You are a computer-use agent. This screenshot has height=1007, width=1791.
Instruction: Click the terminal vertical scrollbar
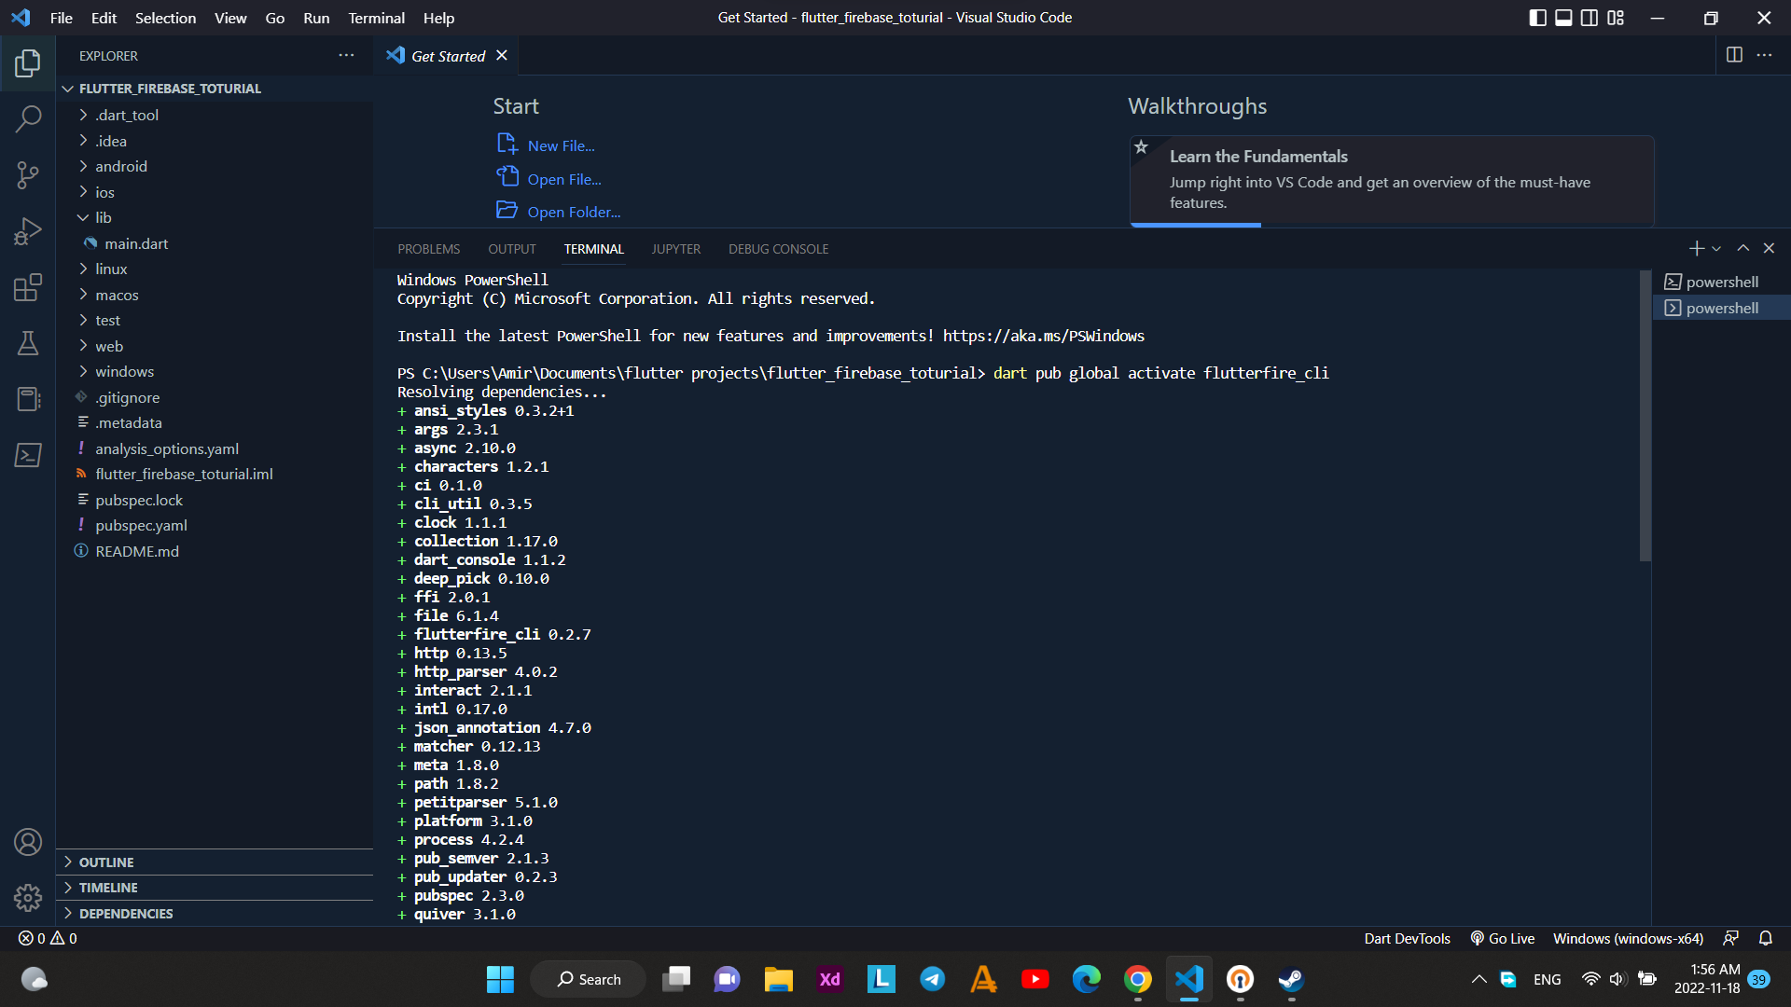tap(1645, 416)
